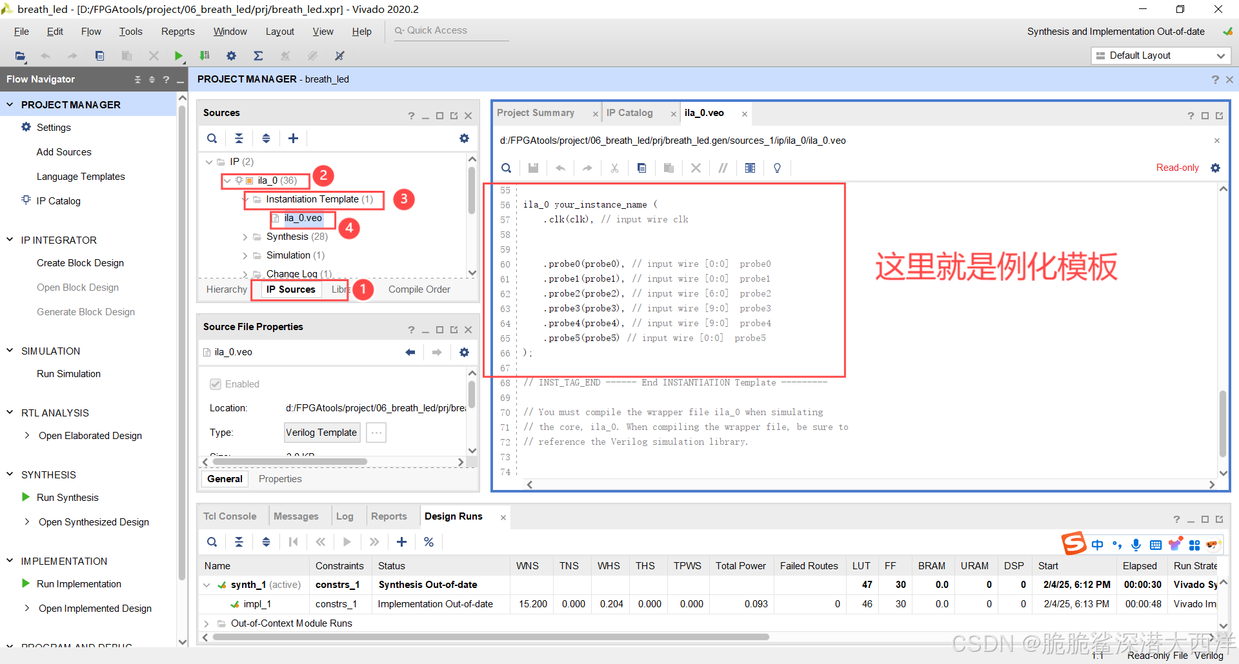1239x664 pixels.
Task: Expand Open Synthesized Design
Action: click(26, 522)
